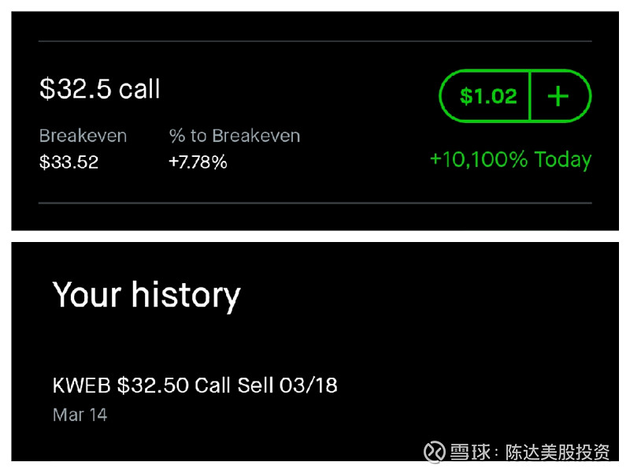Click the divider line below the breakeven row

315,203
